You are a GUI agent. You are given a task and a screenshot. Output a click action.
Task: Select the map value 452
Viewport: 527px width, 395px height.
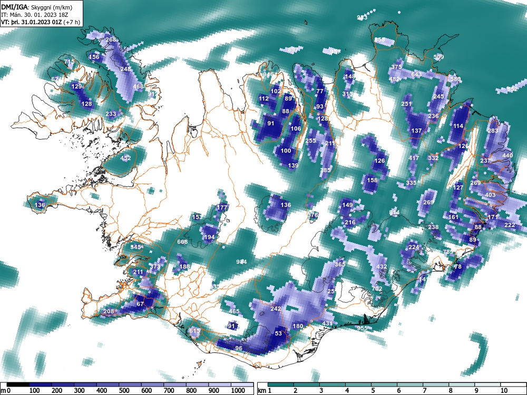click(x=125, y=158)
